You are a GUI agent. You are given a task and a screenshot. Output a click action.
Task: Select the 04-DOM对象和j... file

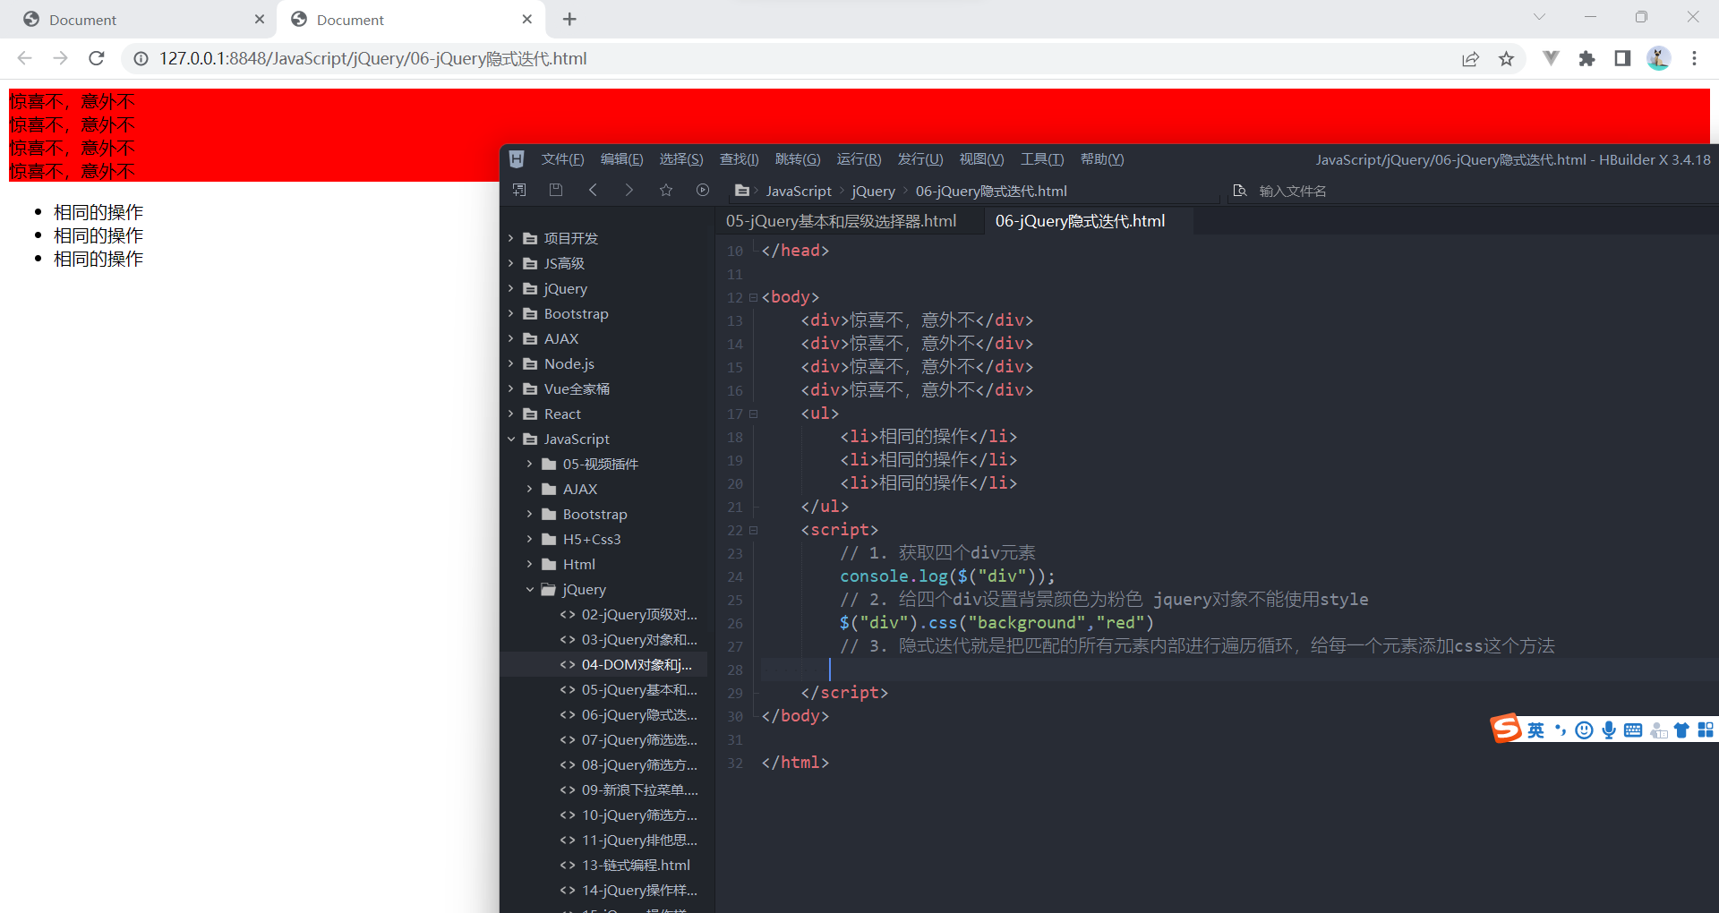coord(637,664)
